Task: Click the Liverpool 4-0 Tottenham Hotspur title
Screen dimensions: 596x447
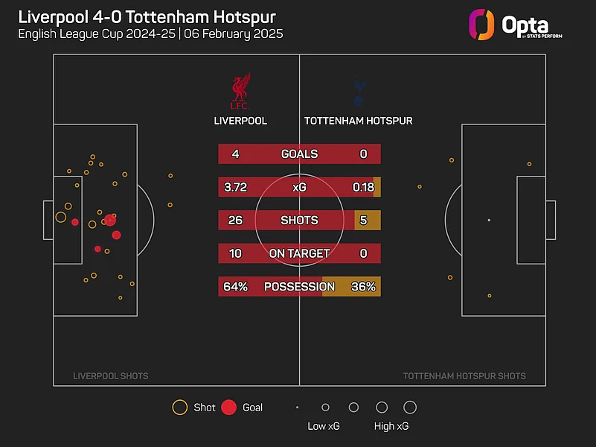Action: coord(147,16)
